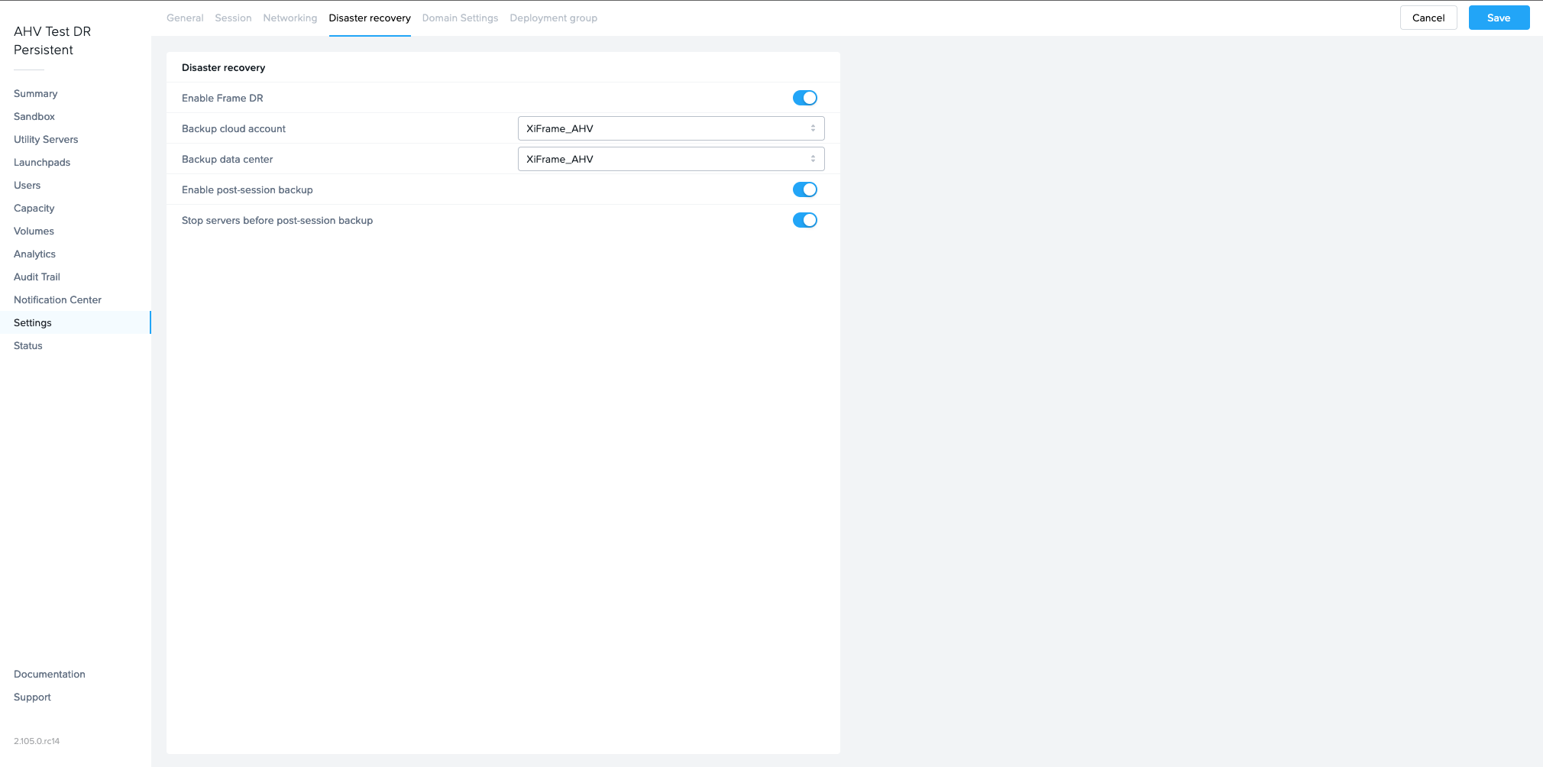Disable the Enable post-session backup switch
Viewport: 1543px width, 767px height.
point(804,189)
